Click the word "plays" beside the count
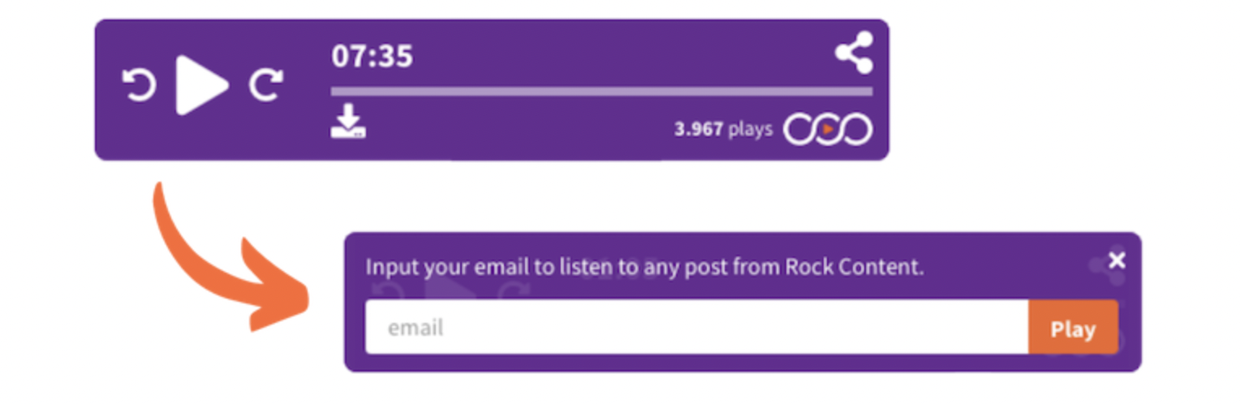This screenshot has width=1240, height=404. [750, 129]
